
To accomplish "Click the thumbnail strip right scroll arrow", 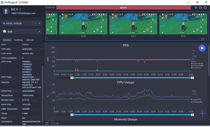I will click(x=206, y=39).
